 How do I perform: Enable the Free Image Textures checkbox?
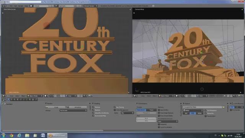[159, 113]
